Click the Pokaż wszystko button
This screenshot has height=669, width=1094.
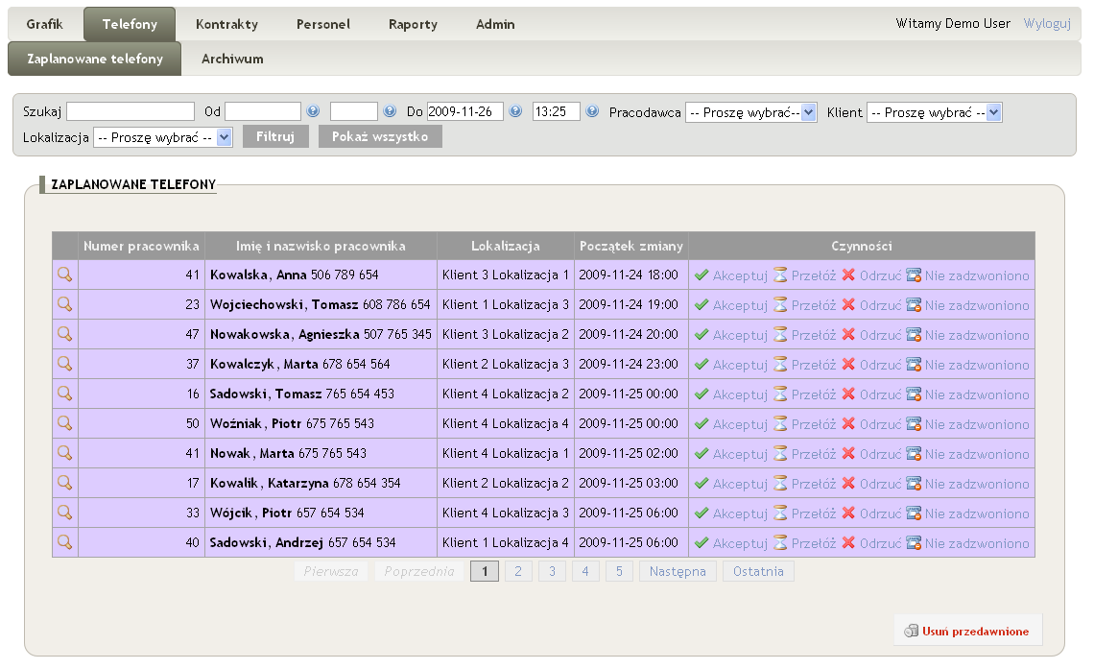[x=380, y=136]
